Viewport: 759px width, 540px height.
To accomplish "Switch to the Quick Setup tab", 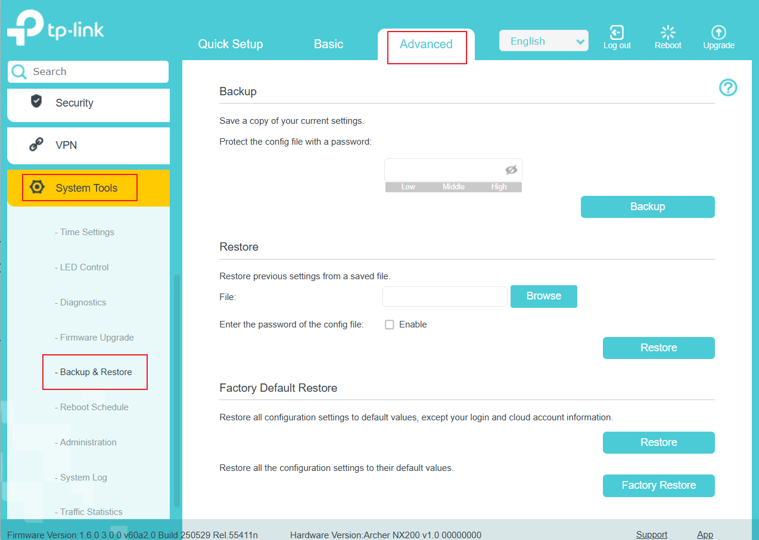I will [x=231, y=45].
